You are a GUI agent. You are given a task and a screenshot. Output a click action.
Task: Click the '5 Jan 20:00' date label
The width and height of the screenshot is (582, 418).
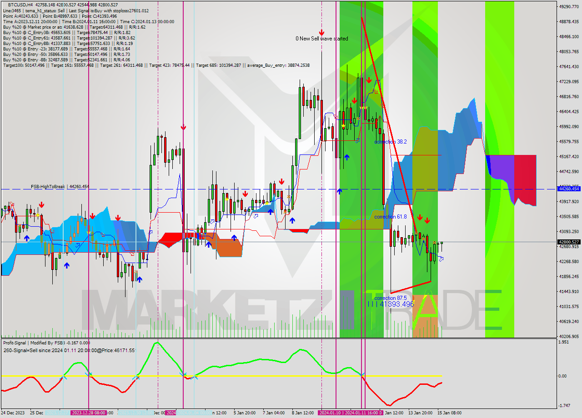coord(244,413)
